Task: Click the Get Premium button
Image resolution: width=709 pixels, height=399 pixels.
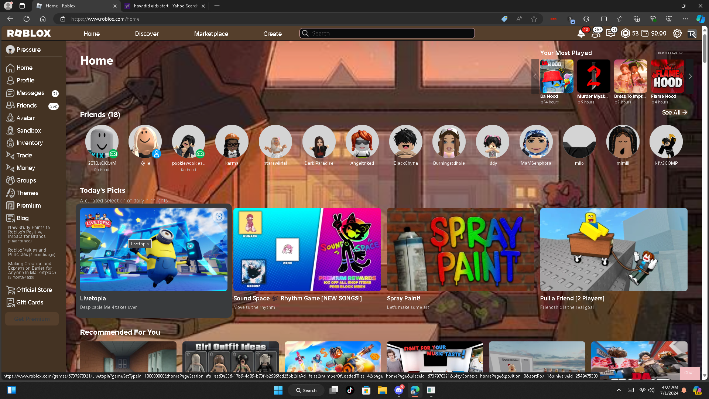Action: pos(32,319)
